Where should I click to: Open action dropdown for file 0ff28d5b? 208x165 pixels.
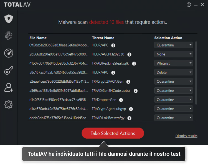(174, 45)
